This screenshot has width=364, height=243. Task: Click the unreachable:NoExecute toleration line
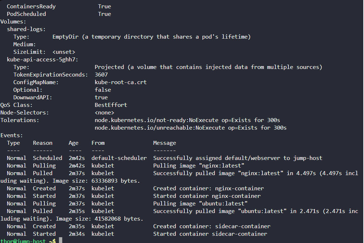190,128
